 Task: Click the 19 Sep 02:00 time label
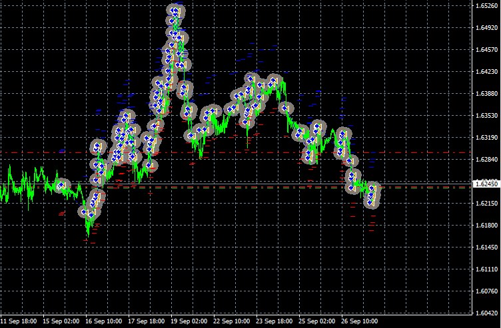click(190, 321)
